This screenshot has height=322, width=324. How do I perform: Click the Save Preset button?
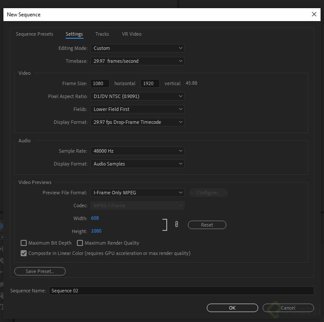point(40,271)
